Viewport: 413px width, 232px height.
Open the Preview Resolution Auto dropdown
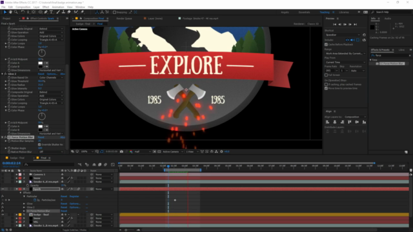(358, 70)
